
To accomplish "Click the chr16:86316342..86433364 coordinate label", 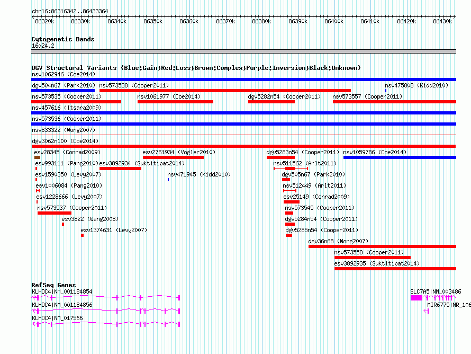I will click(x=70, y=12).
